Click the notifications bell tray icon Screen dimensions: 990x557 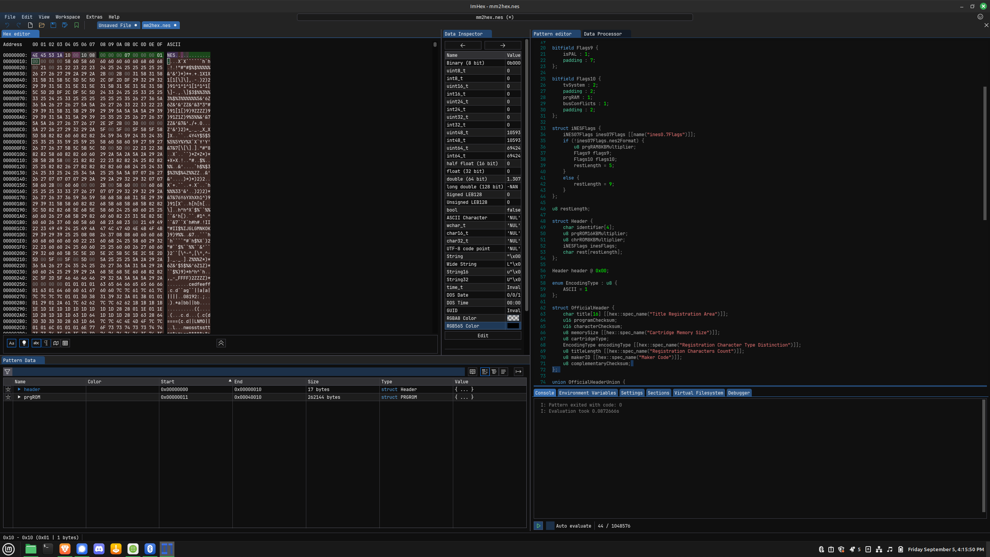(x=852, y=549)
